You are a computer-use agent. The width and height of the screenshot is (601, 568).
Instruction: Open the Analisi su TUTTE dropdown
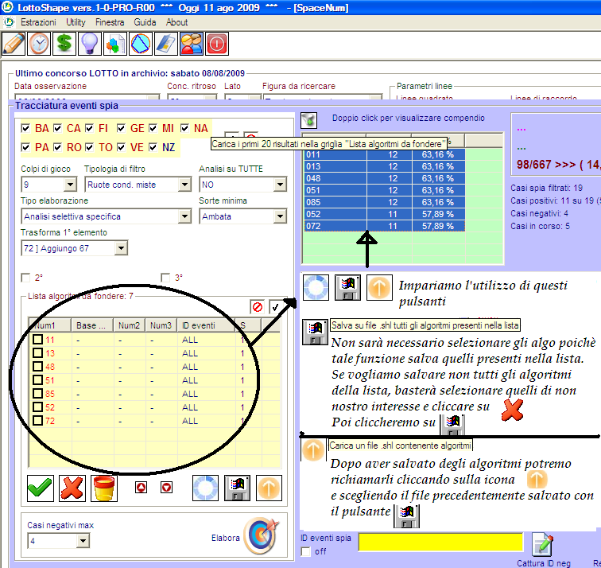coord(280,185)
